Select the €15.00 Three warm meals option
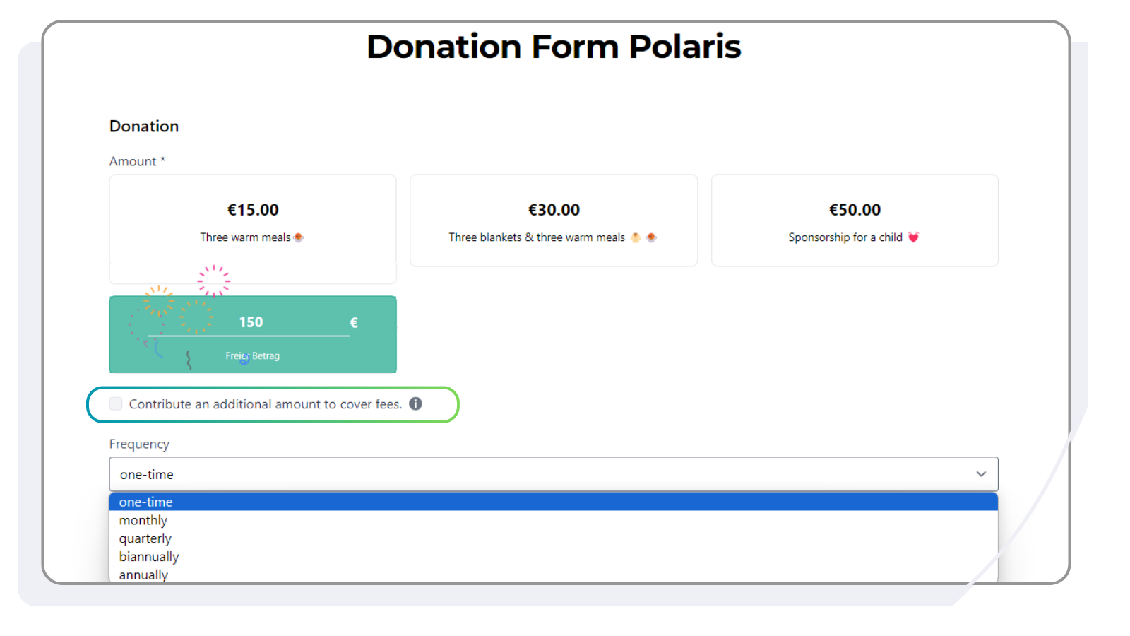Image resolution: width=1130 pixels, height=636 pixels. [252, 221]
